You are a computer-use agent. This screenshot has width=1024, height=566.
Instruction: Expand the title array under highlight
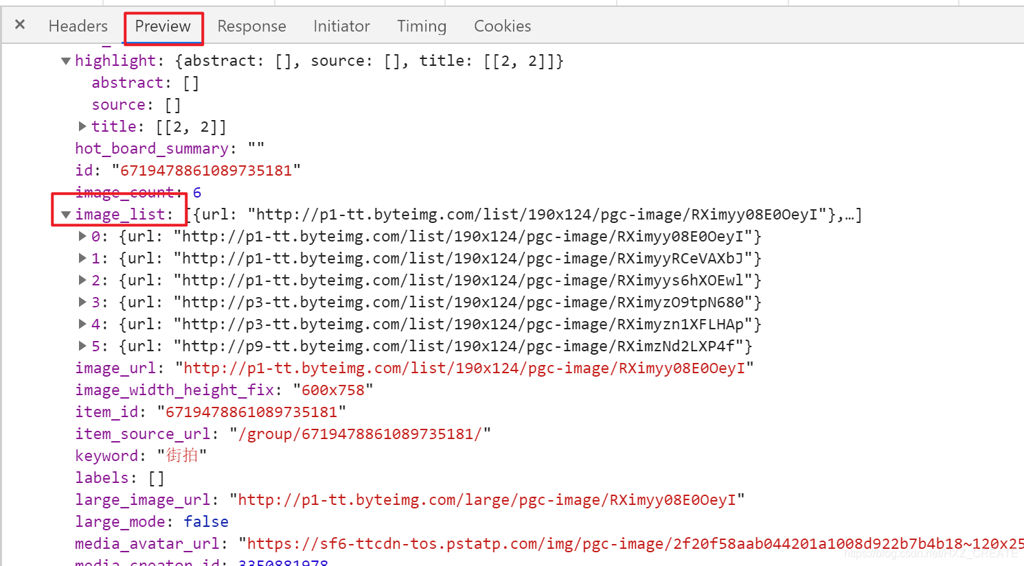82,126
